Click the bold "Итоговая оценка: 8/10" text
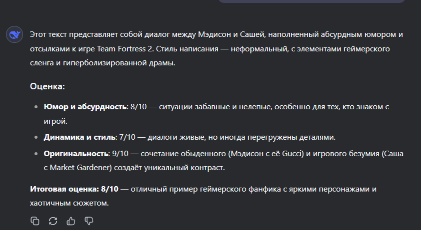 click(x=74, y=189)
